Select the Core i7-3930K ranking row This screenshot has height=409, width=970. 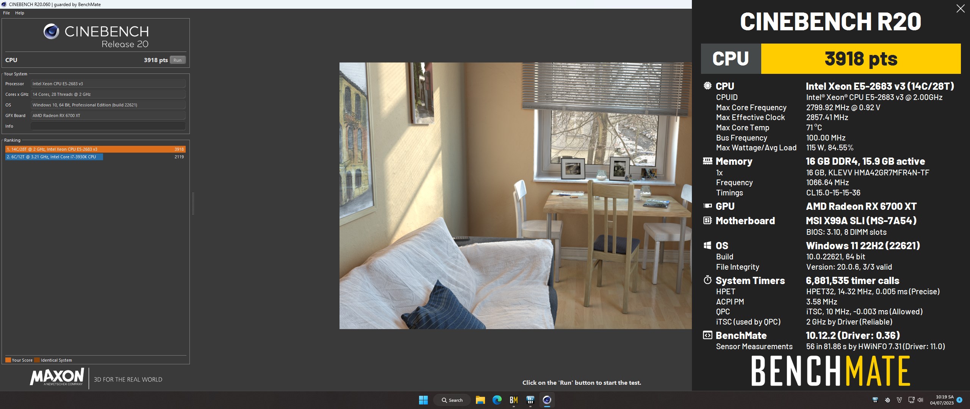[95, 157]
